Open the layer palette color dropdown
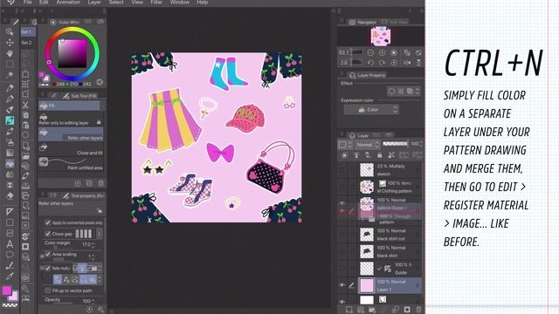559x314 pixels. pyautogui.click(x=345, y=145)
